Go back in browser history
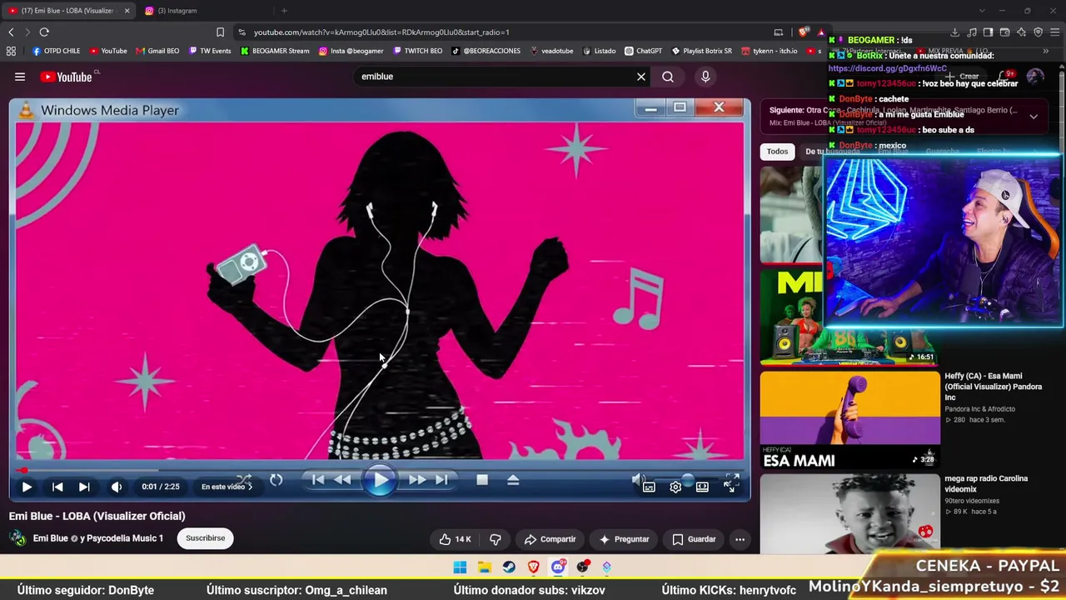 [11, 32]
